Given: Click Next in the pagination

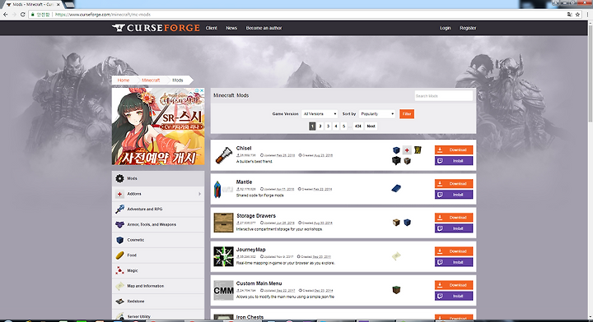Looking at the screenshot, I should tap(371, 126).
